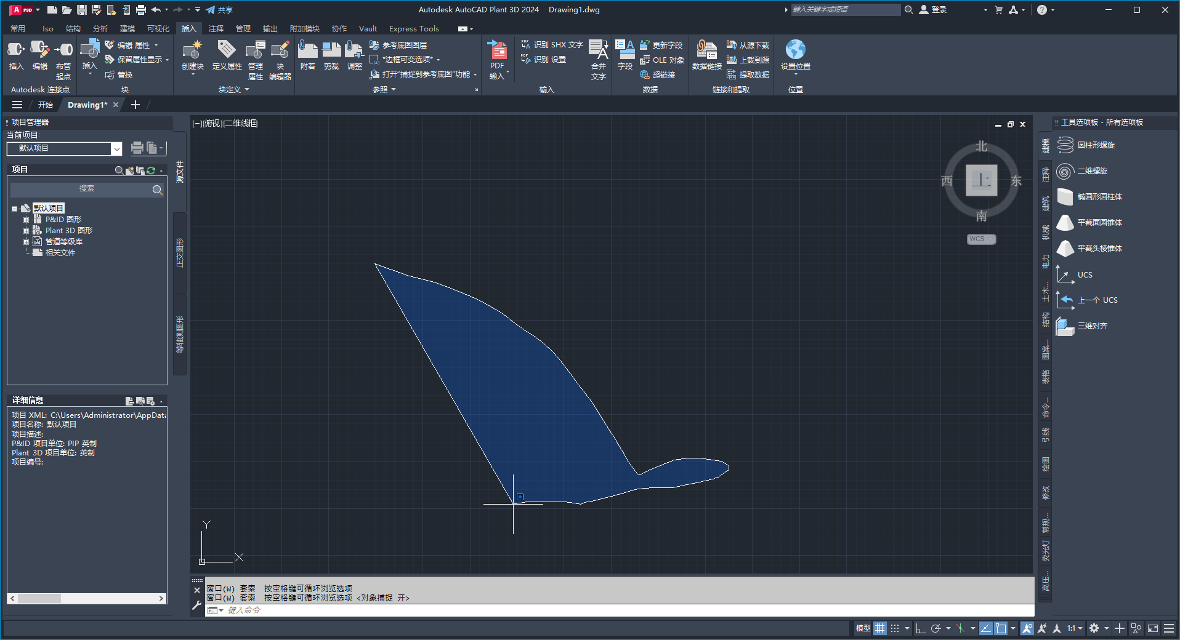
Task: Toggle snap mode in the status bar
Action: [x=895, y=628]
